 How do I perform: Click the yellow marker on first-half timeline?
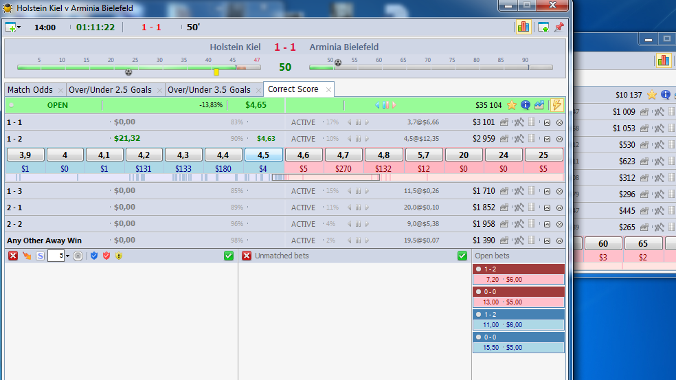point(216,71)
